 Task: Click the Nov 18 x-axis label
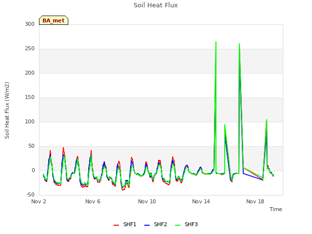255,201
